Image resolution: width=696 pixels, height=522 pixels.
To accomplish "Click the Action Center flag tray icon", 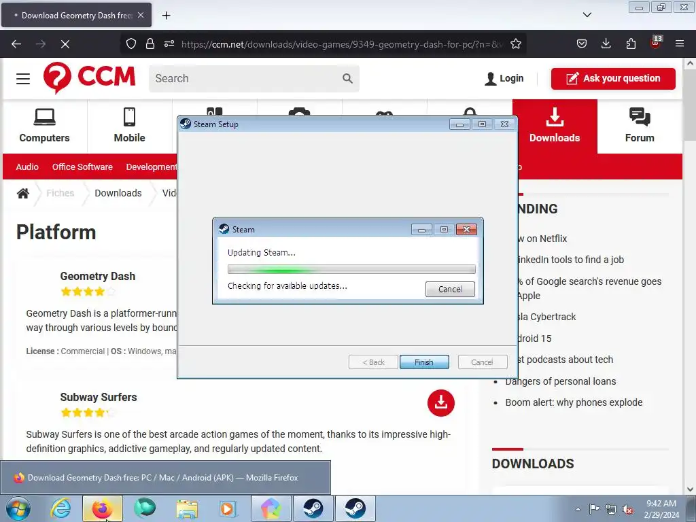I will (x=594, y=508).
